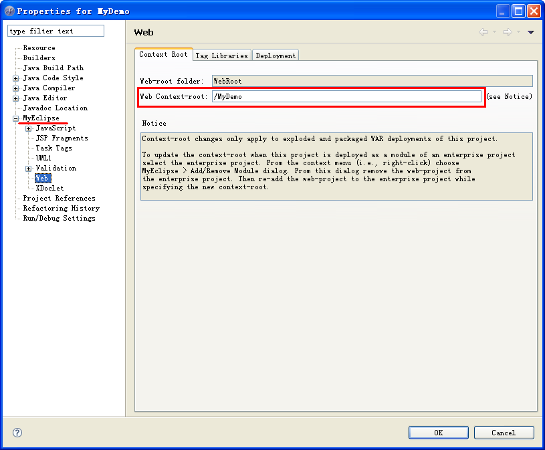Expand the Java Compiler node

[x=15, y=89]
